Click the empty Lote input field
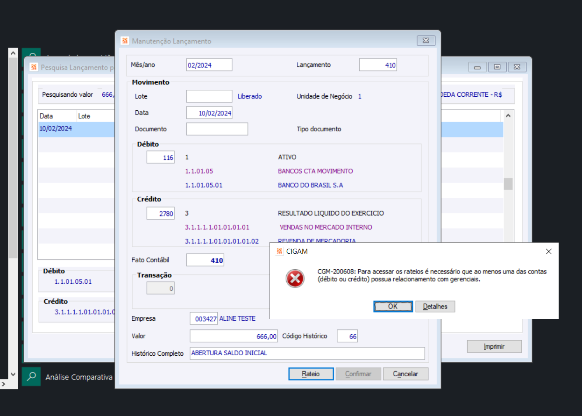This screenshot has height=416, width=582. (209, 96)
